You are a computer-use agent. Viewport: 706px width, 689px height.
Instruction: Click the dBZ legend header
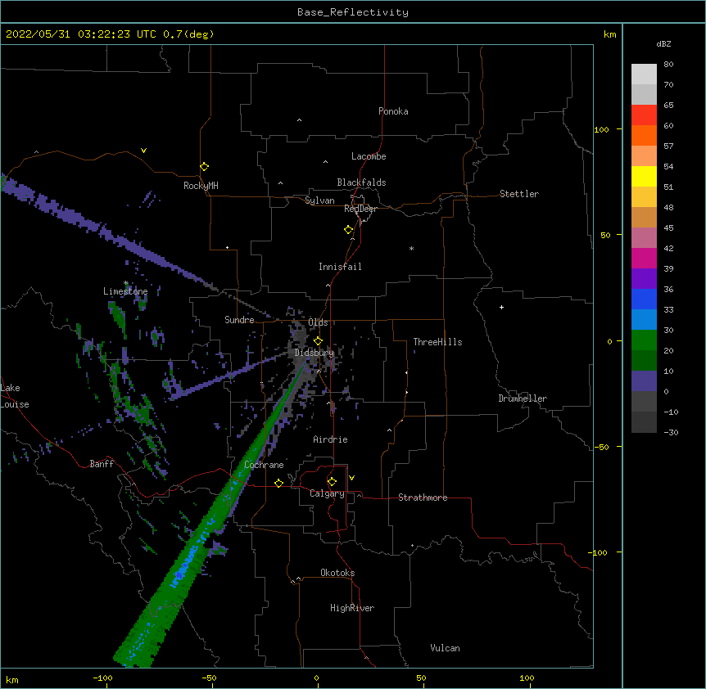[x=663, y=43]
